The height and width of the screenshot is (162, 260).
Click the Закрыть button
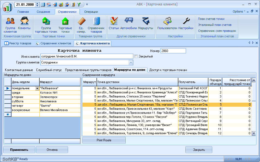tap(199, 150)
